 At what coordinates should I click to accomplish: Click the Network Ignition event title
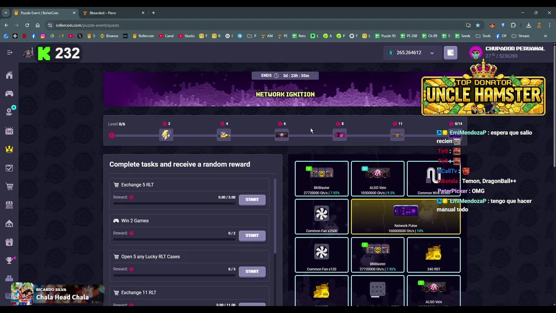[285, 94]
